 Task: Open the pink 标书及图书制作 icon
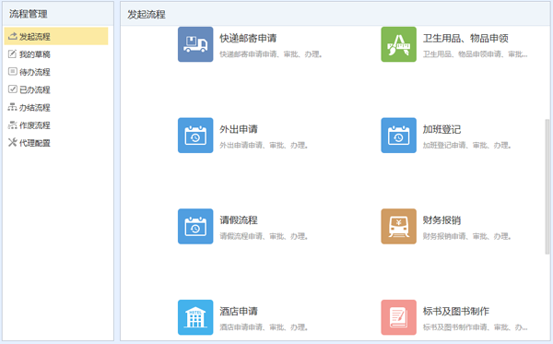coord(398,317)
